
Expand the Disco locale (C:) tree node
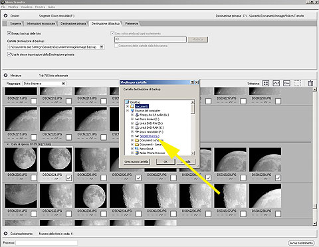pos(132,119)
